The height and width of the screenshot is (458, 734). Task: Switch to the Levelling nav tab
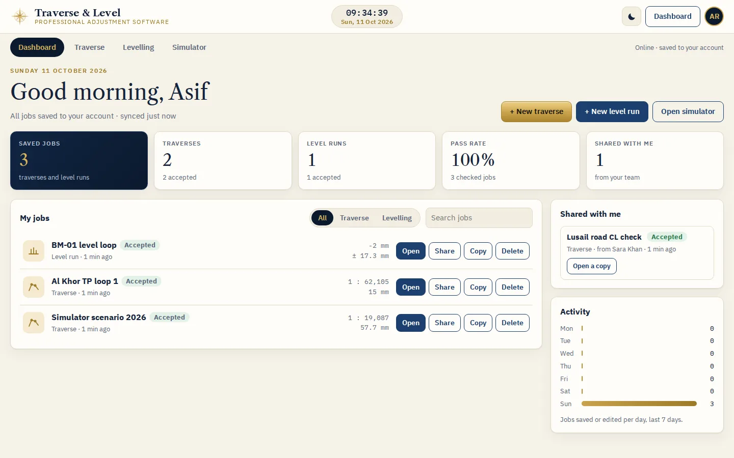138,47
